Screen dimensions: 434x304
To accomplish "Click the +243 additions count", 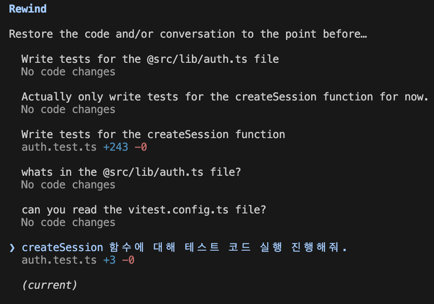I will pyautogui.click(x=115, y=147).
